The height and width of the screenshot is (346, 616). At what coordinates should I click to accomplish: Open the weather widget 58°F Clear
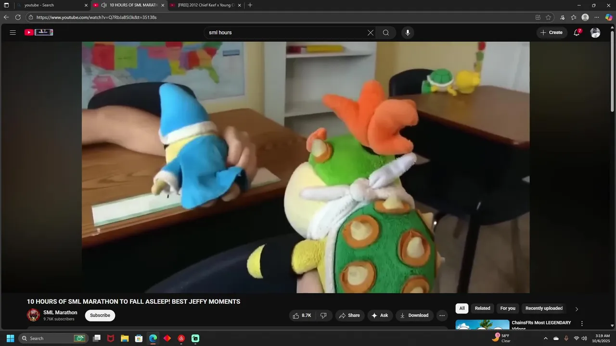[x=501, y=338]
